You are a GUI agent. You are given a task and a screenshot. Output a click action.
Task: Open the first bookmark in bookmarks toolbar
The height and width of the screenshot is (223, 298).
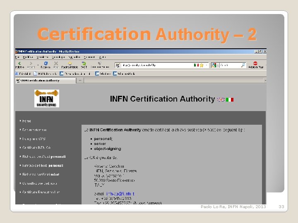[x=23, y=74]
